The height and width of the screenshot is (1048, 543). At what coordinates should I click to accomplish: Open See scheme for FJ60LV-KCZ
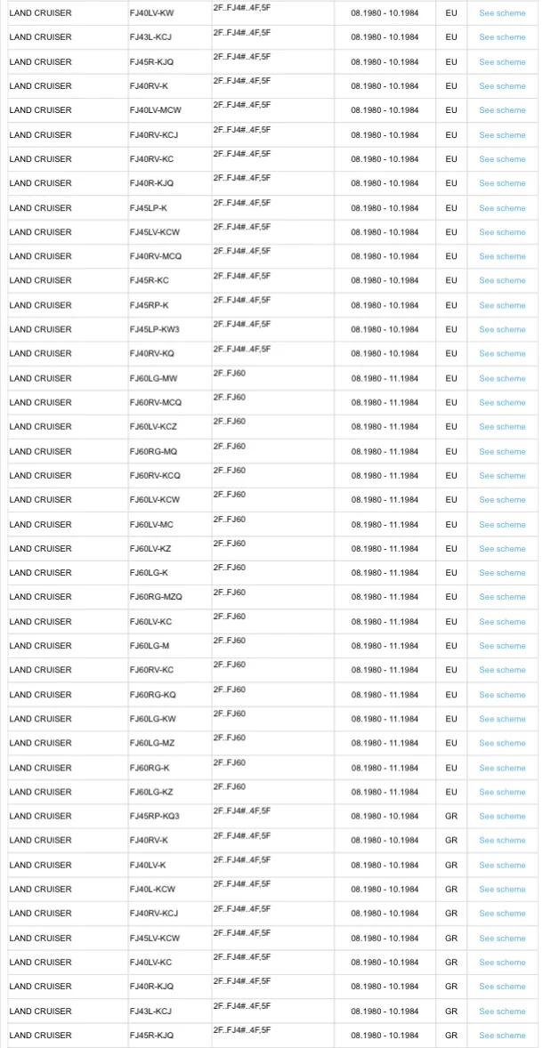tap(502, 426)
